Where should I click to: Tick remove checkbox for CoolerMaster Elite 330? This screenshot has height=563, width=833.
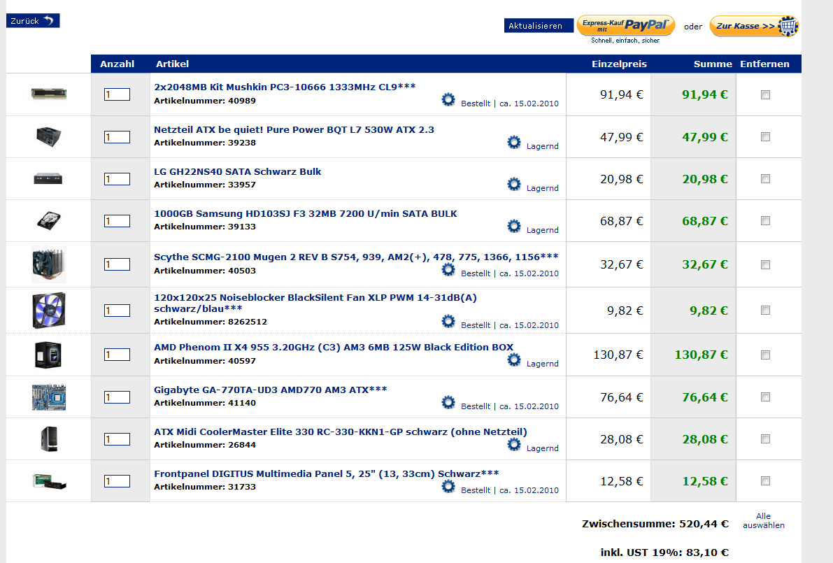pyautogui.click(x=766, y=439)
